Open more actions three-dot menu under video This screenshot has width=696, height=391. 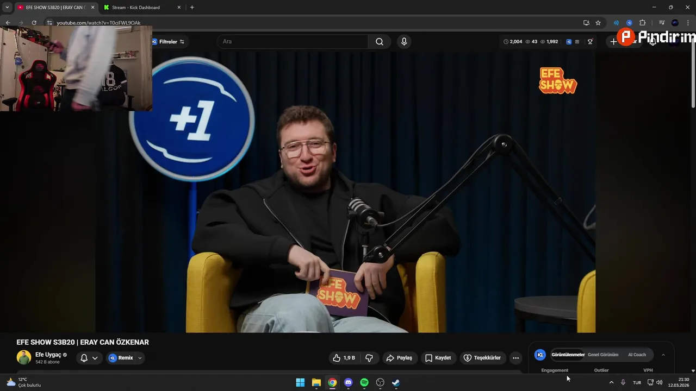pos(515,358)
